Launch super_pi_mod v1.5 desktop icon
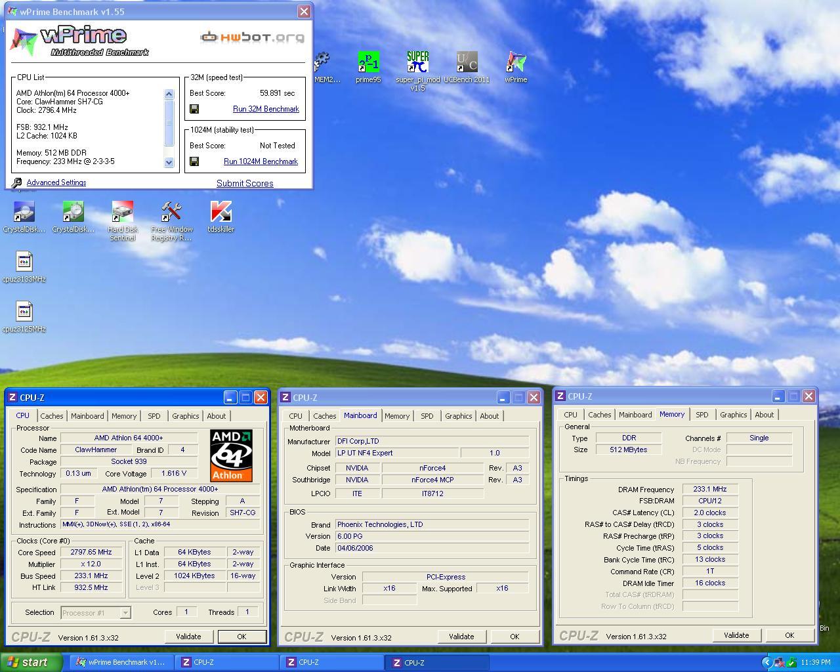This screenshot has width=840, height=672. (417, 62)
